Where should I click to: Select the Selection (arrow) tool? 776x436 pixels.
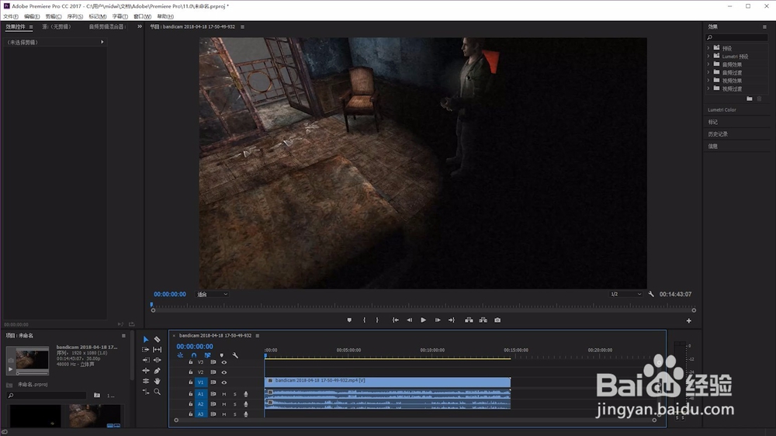[146, 340]
